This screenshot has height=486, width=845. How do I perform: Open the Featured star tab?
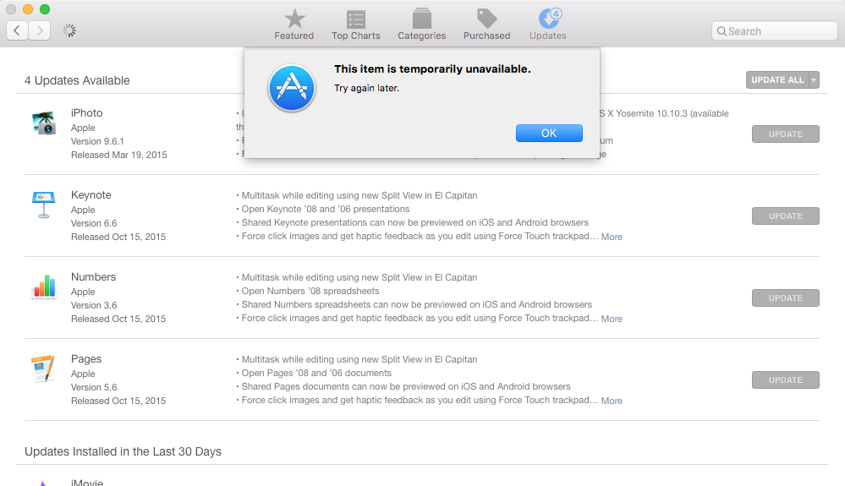(x=294, y=25)
